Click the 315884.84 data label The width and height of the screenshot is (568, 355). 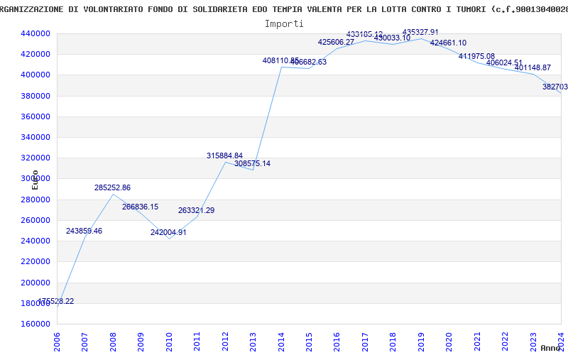pyautogui.click(x=224, y=156)
